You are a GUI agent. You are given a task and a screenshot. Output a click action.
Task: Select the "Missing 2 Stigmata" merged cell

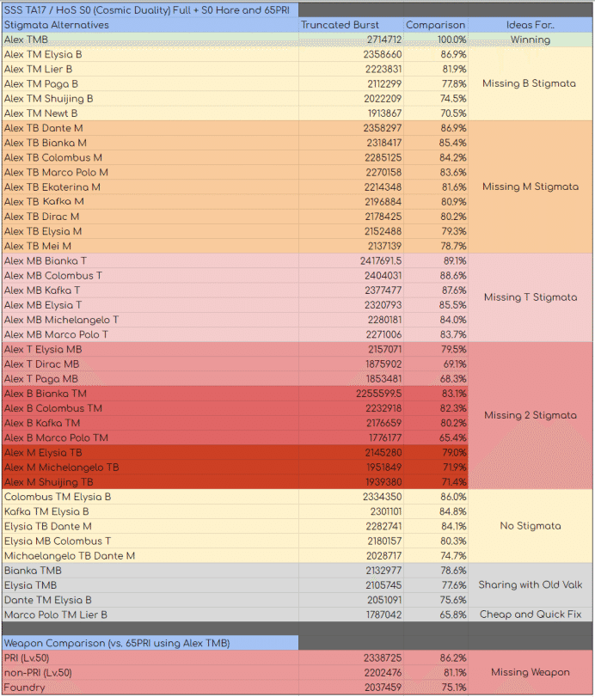530,415
